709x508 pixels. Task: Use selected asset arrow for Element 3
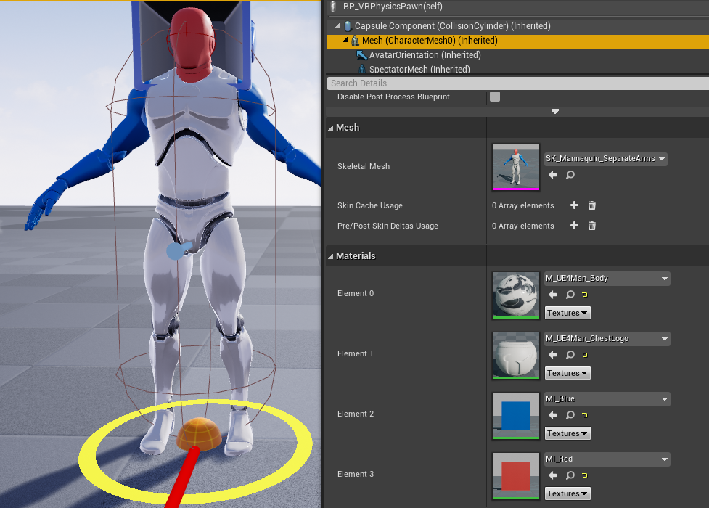tap(552, 475)
